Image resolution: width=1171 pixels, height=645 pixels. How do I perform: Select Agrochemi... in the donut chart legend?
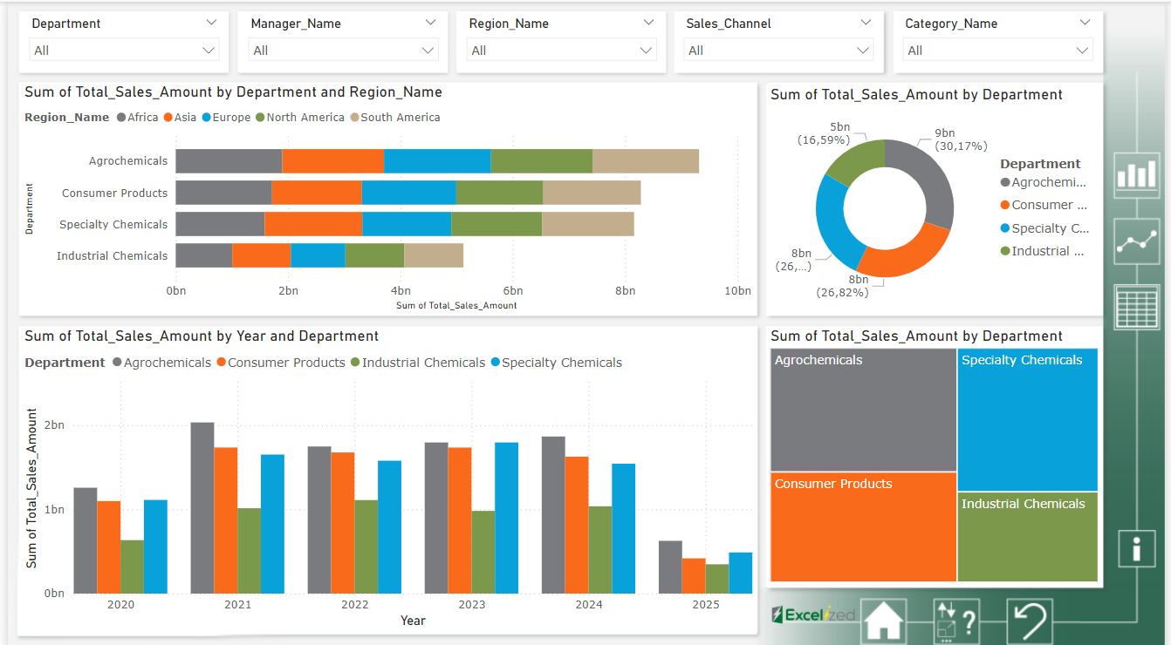pyautogui.click(x=1044, y=182)
